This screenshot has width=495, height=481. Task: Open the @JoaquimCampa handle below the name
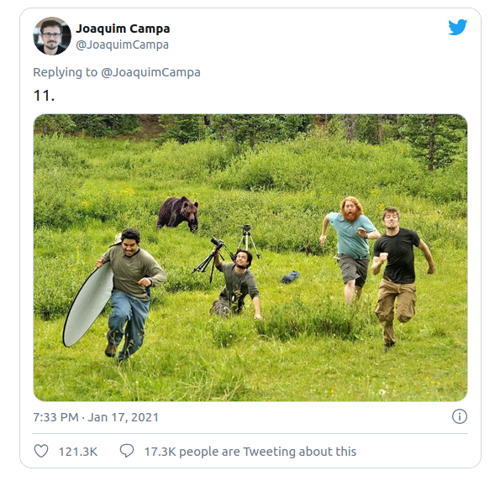click(x=122, y=44)
